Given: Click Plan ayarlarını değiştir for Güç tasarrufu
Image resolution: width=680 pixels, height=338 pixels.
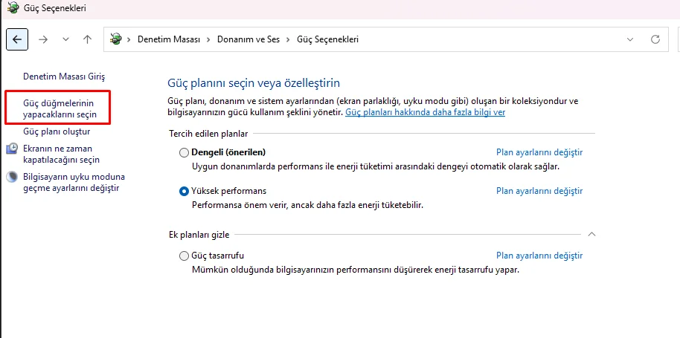Looking at the screenshot, I should click(x=539, y=256).
